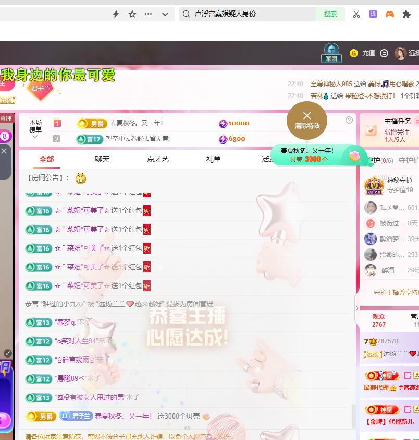Open the 军团 helmet icon
This screenshot has height=440, width=419.
[331, 53]
